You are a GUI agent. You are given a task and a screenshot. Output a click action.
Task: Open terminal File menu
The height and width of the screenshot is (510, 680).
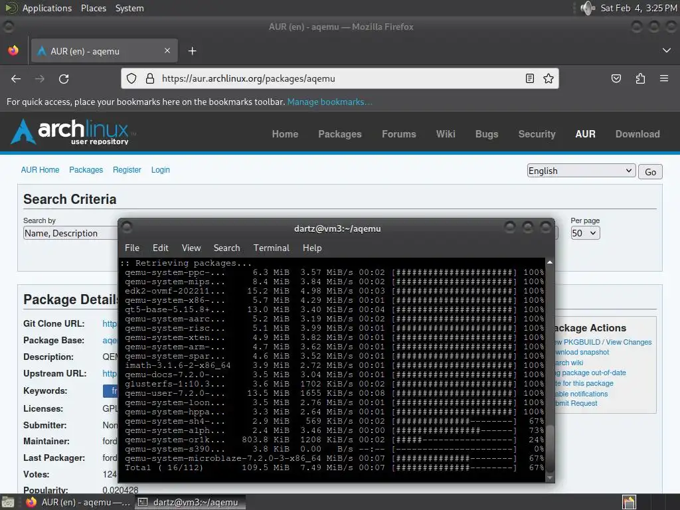pyautogui.click(x=132, y=248)
